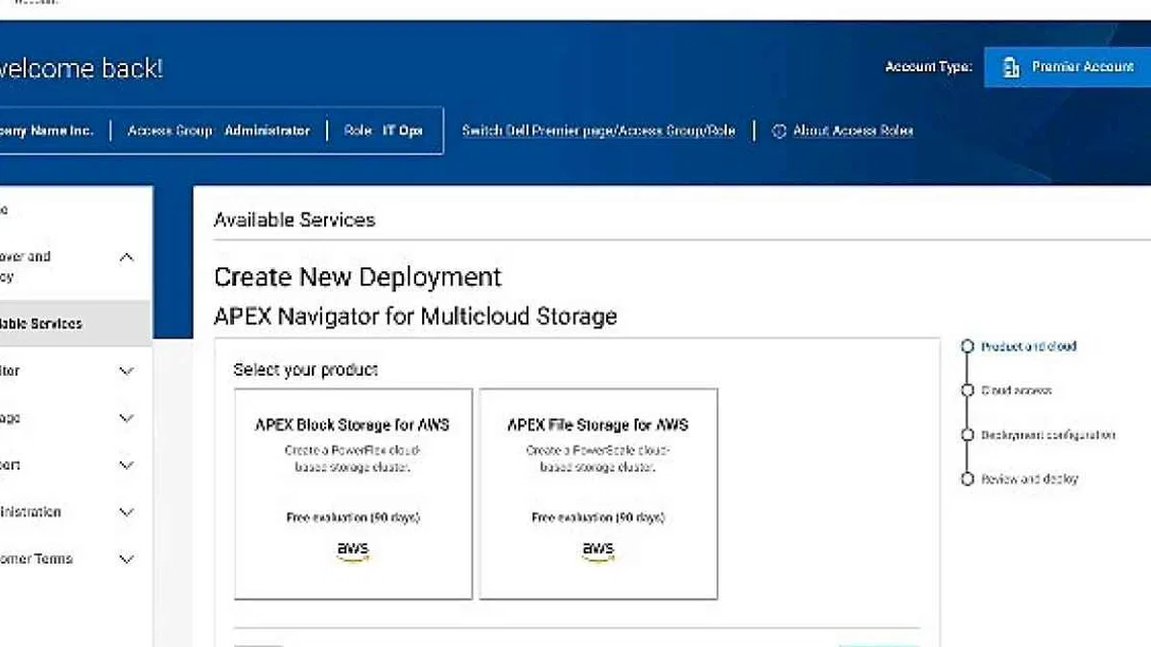Expand the Monitor sidebar section
The width and height of the screenshot is (1151, 647).
coord(126,371)
